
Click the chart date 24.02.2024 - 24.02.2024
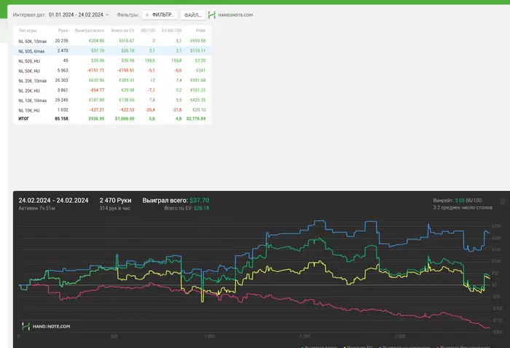(x=53, y=201)
